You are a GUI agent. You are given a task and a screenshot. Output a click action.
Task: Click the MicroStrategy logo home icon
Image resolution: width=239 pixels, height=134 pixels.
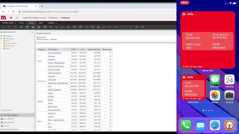pyautogui.click(x=3, y=17)
